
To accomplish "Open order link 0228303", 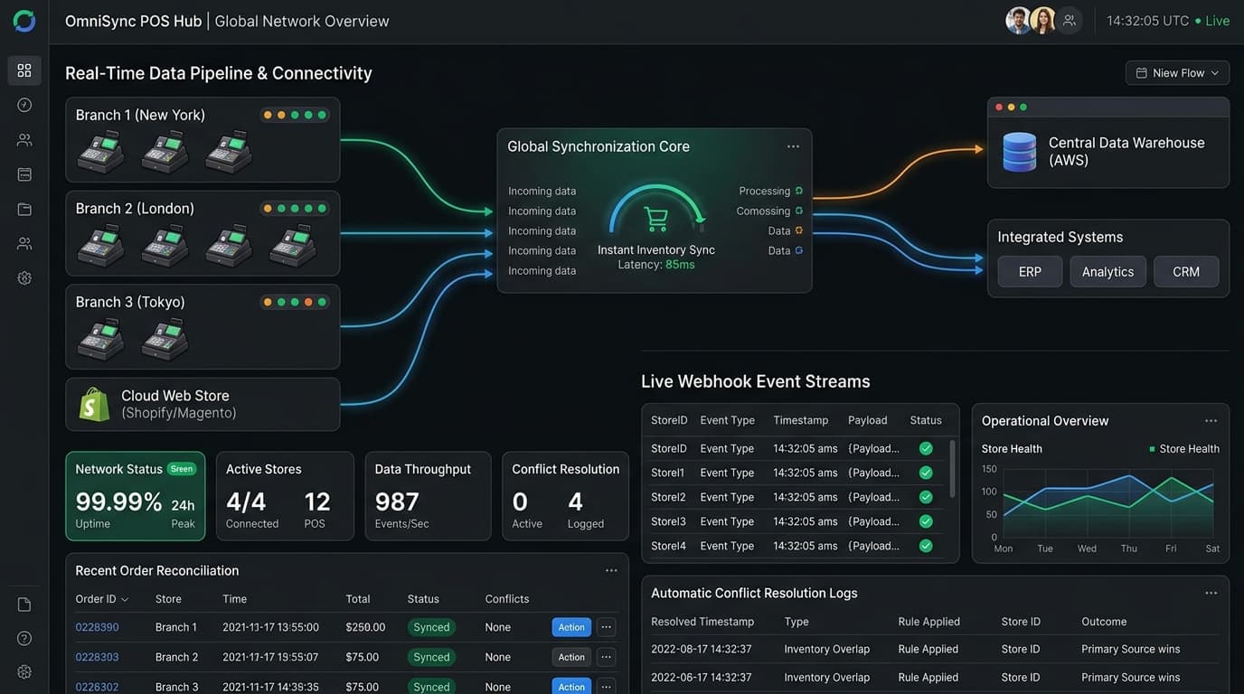I will coord(97,657).
